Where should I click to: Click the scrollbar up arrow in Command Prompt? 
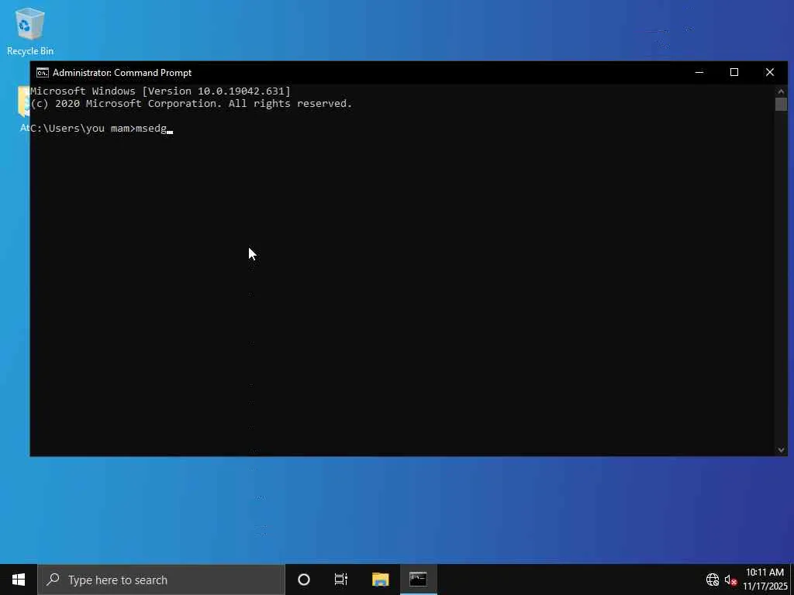click(781, 91)
